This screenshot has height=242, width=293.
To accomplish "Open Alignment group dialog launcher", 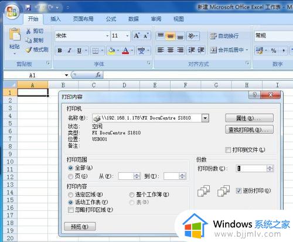I will click(x=247, y=63).
